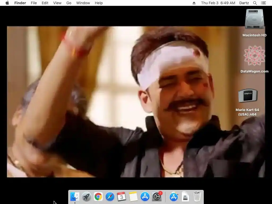
Task: Click the date and time display
Action: click(218, 3)
